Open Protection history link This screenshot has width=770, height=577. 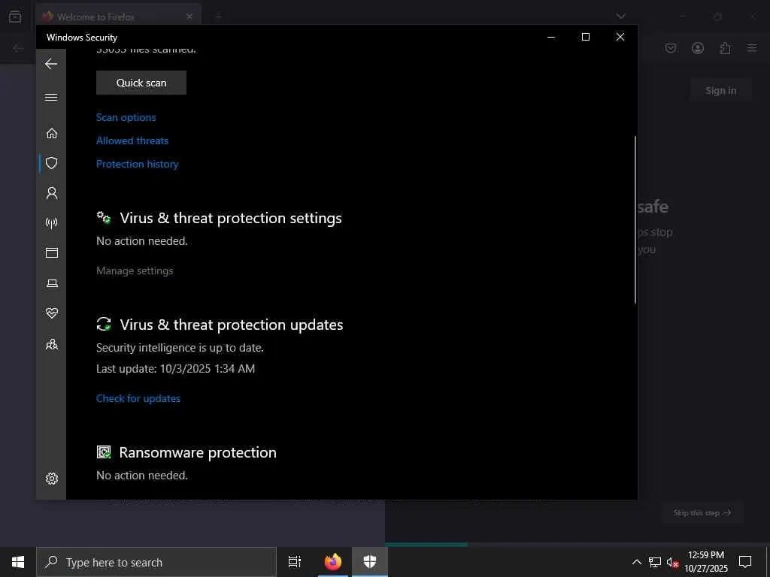[x=137, y=165]
